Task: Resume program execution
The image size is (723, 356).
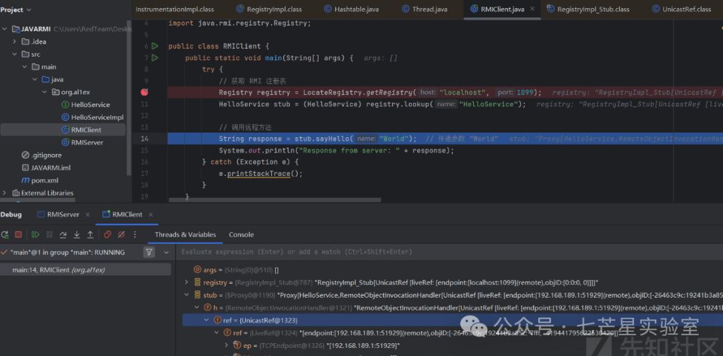Action: coord(35,235)
